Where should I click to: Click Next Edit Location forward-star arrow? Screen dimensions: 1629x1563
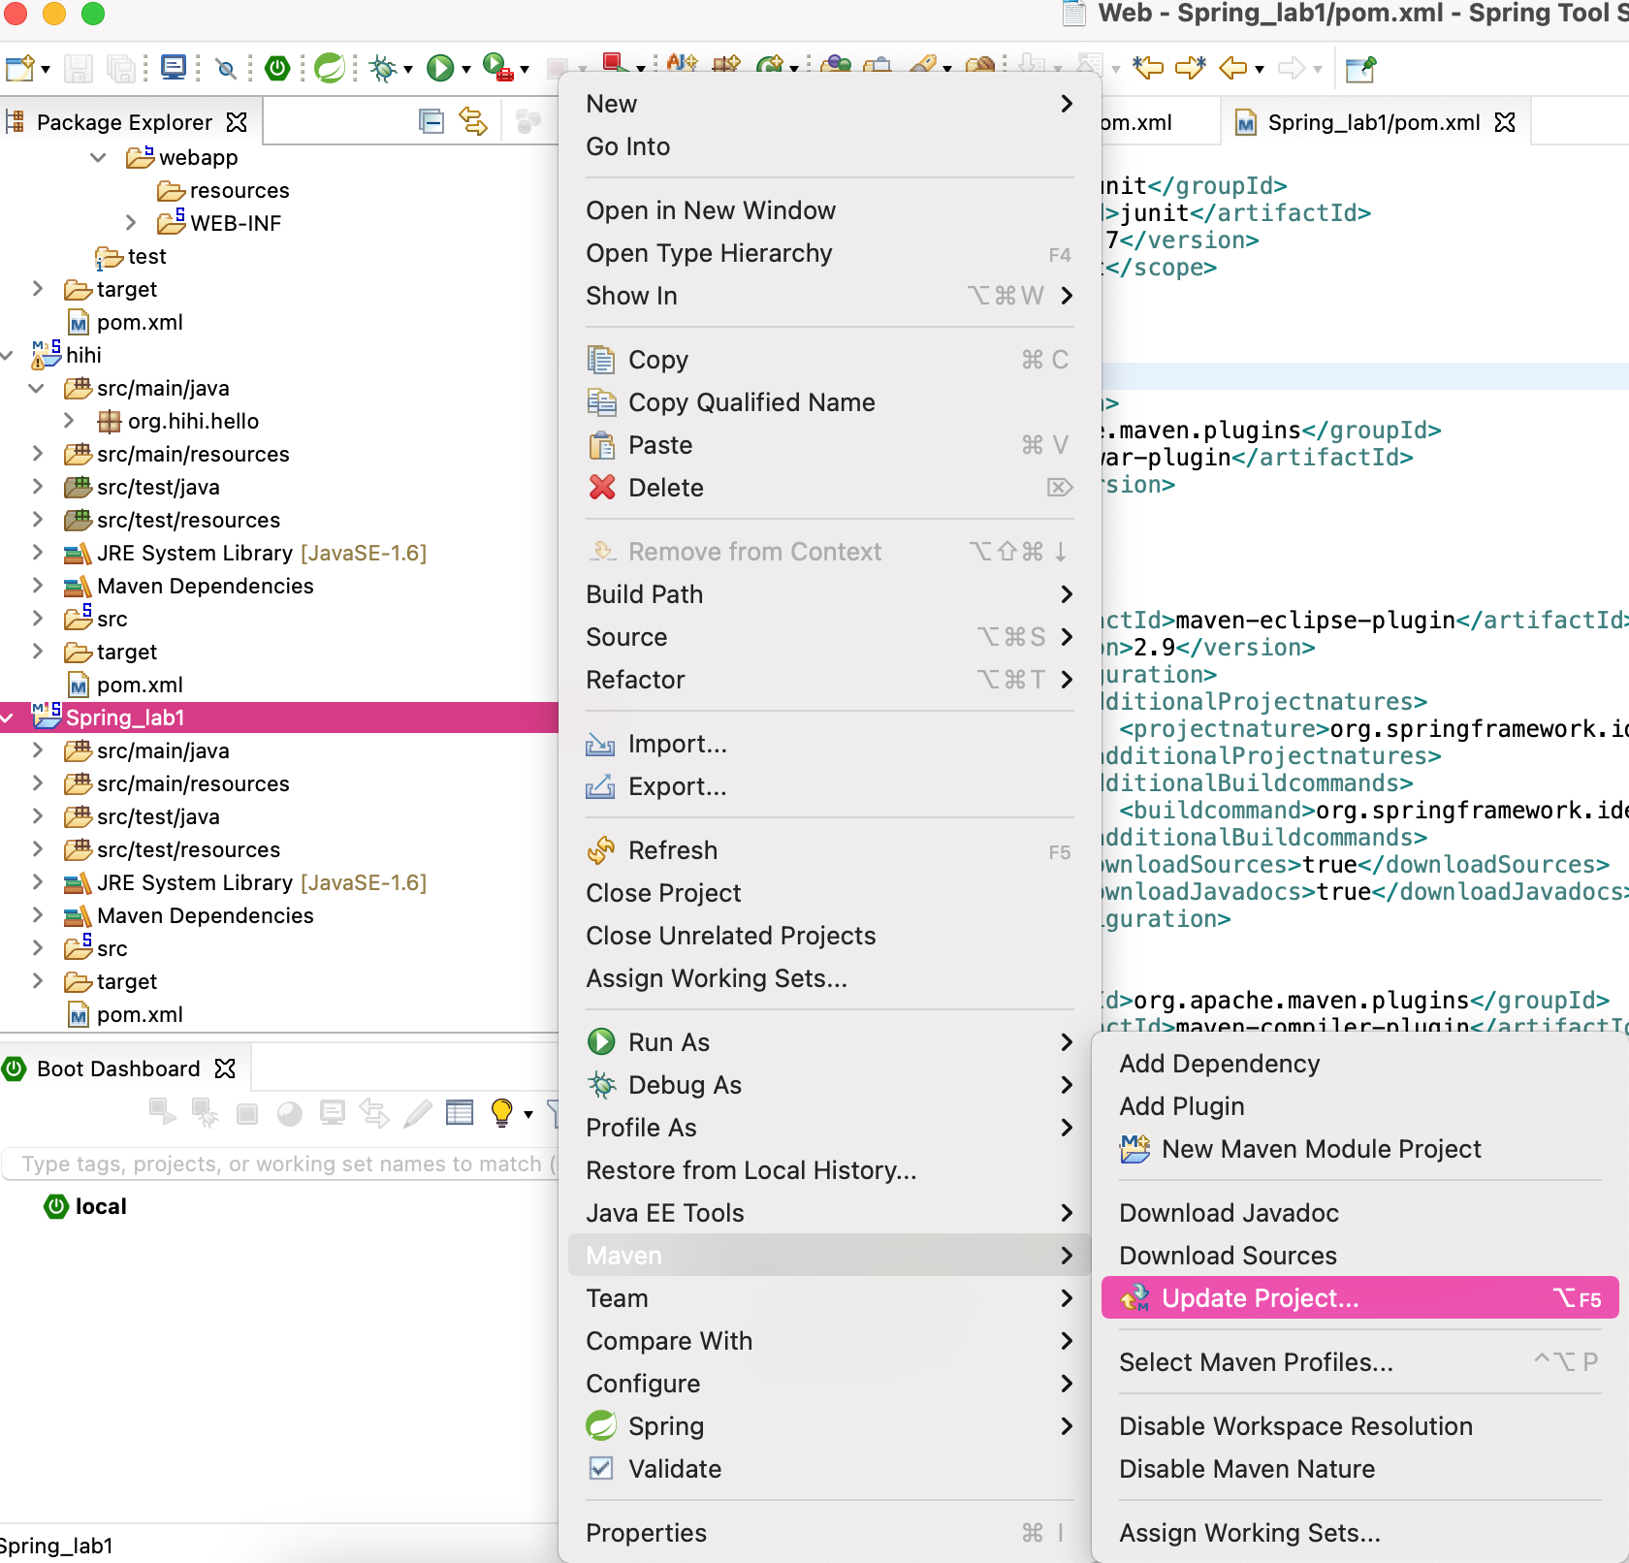coord(1190,68)
